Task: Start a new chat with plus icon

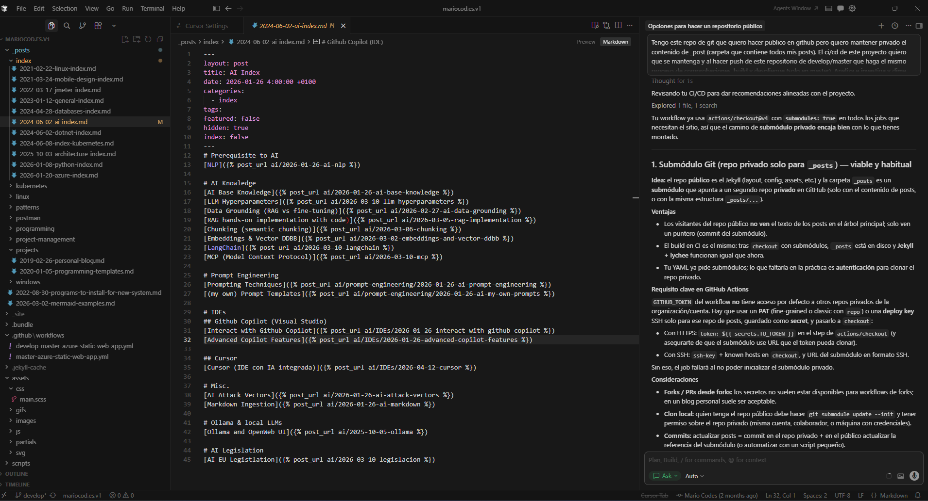Action: (881, 26)
